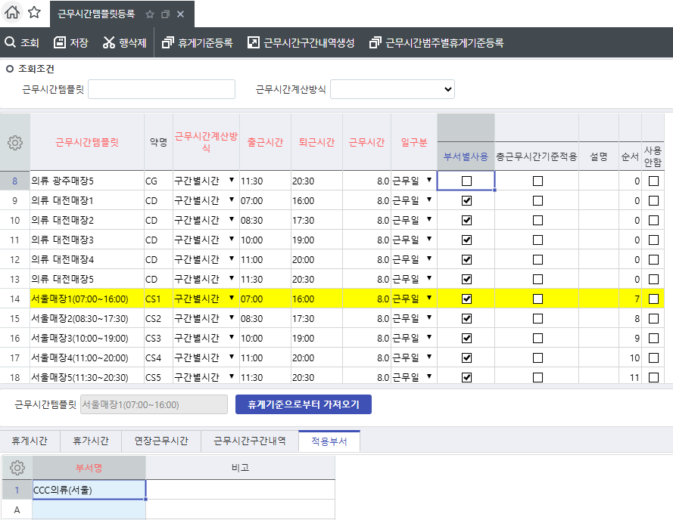This screenshot has width=673, height=520.
Task: Click the 조회 search icon in toolbar
Action: tap(10, 43)
